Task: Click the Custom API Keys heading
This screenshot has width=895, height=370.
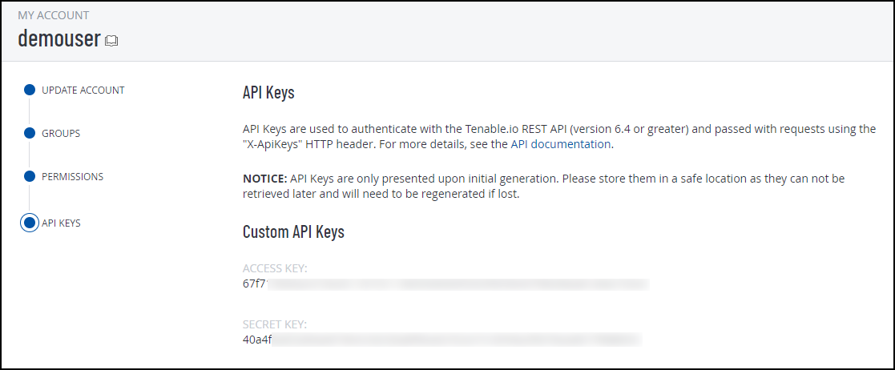Action: (293, 232)
